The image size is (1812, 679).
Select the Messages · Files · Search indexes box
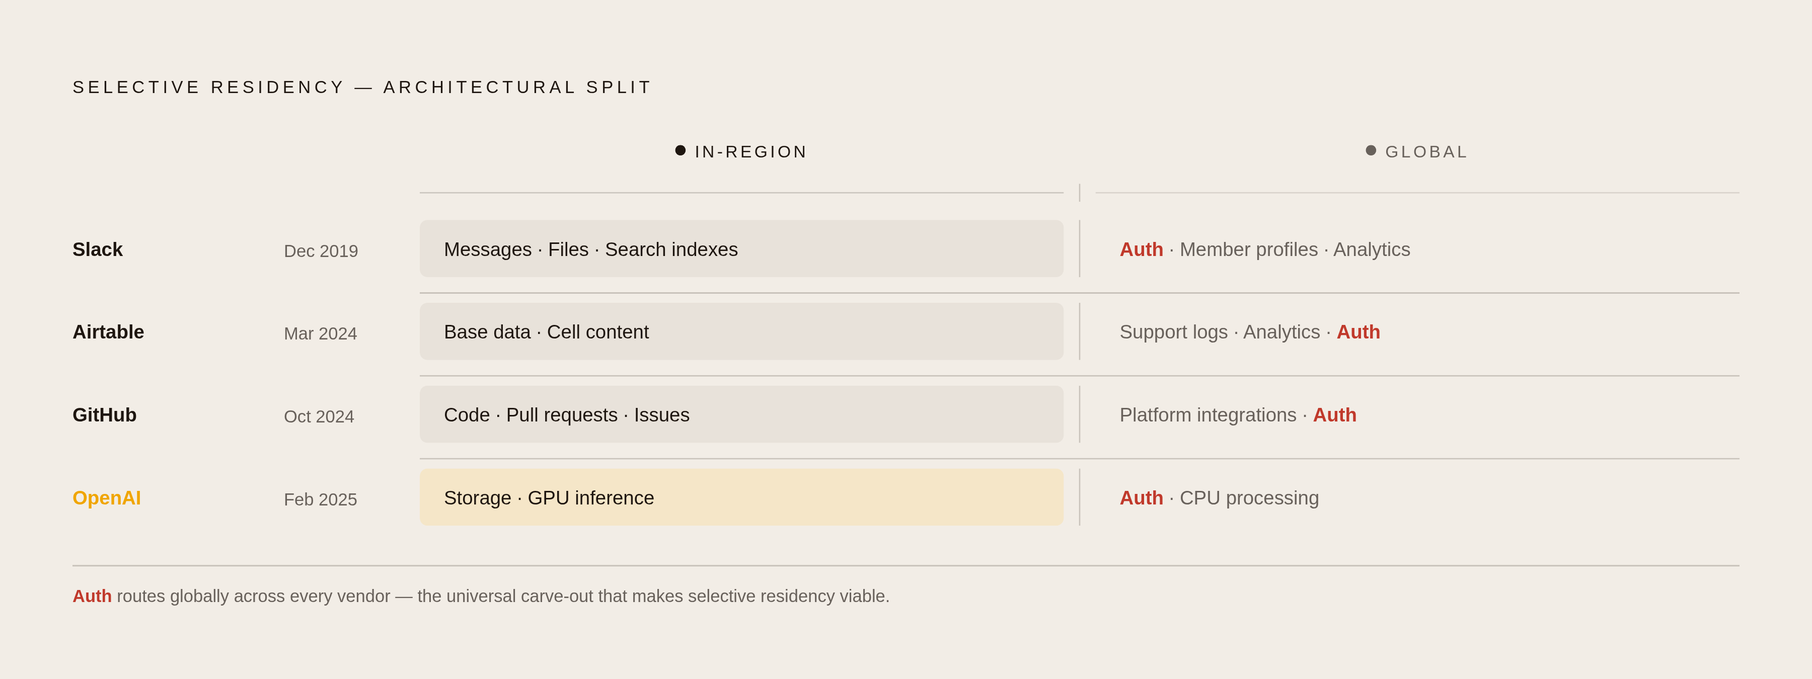[741, 249]
